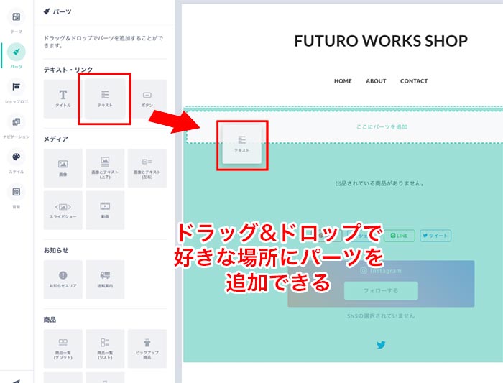Image resolution: width=503 pixels, height=383 pixels.
Task: Click the ここにパーツを追加 drop zone
Action: 382,127
